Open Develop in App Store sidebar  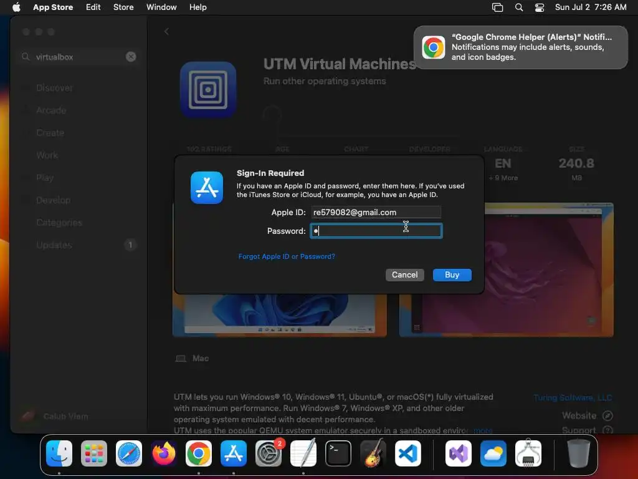pos(53,200)
